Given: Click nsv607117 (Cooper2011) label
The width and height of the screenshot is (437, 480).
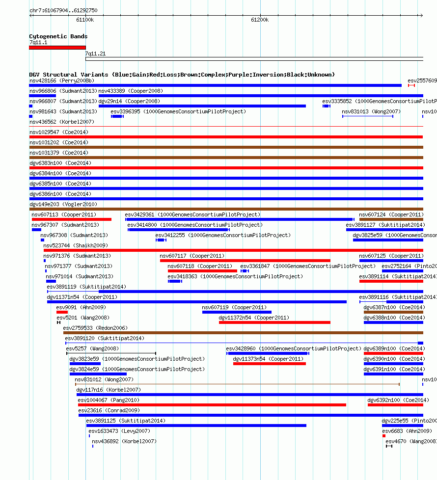Looking at the screenshot, I should point(192,256).
